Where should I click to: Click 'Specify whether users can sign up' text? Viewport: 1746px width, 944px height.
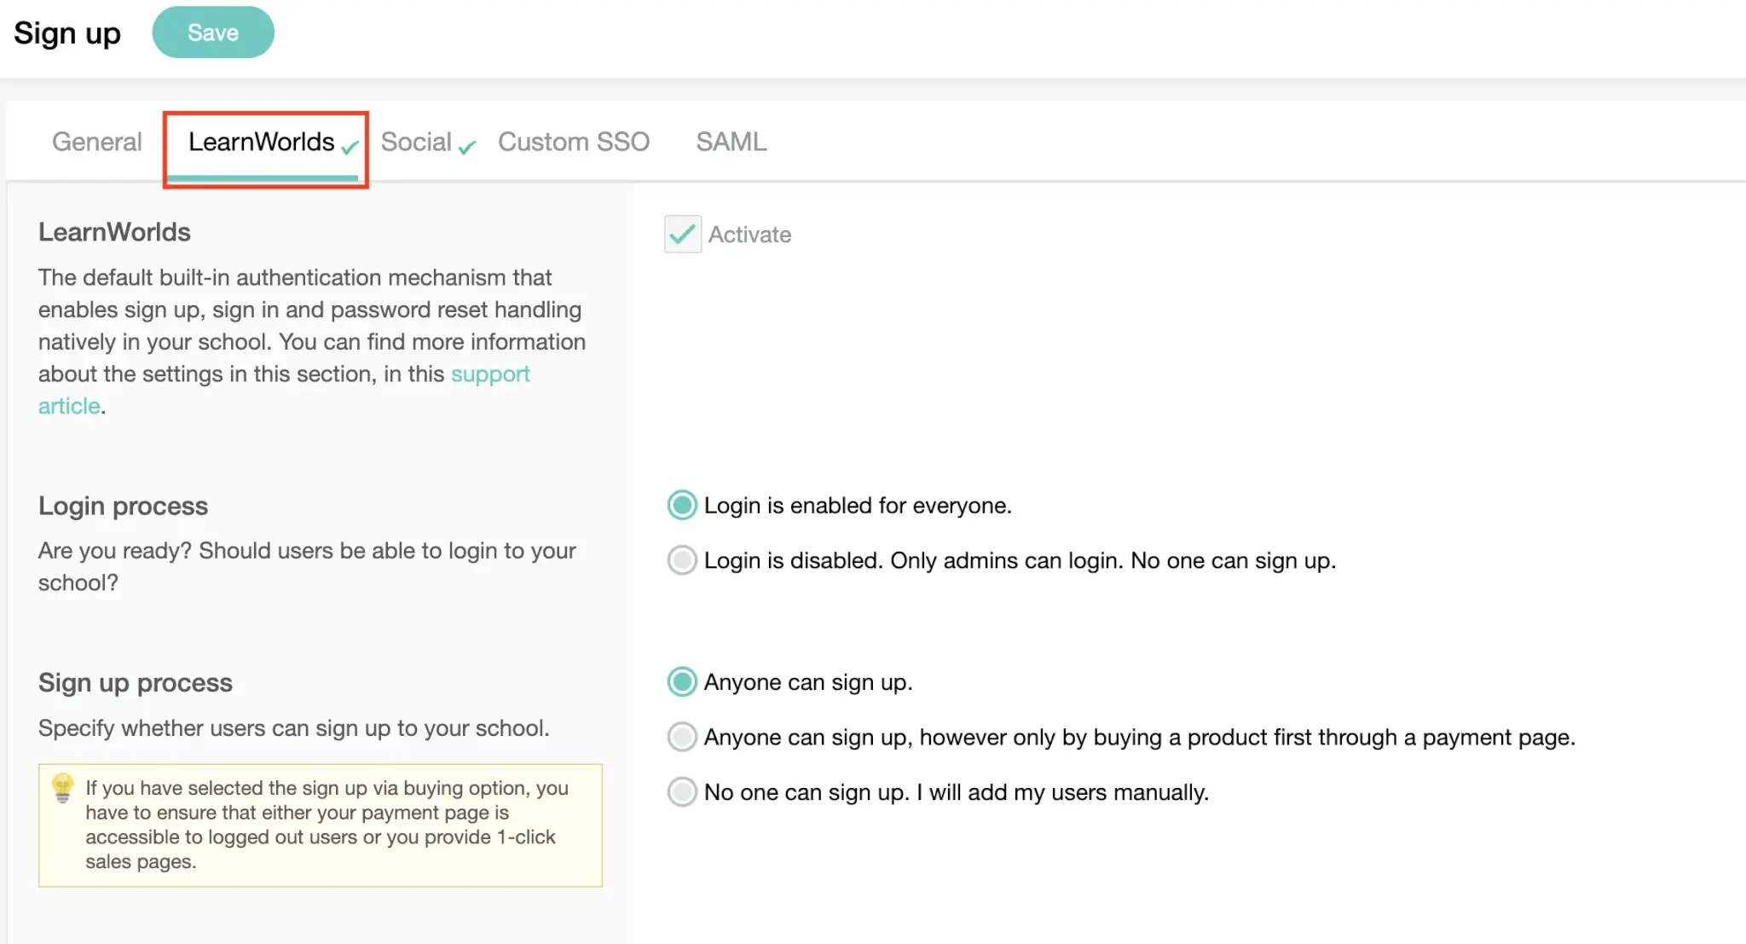pyautogui.click(x=293, y=728)
